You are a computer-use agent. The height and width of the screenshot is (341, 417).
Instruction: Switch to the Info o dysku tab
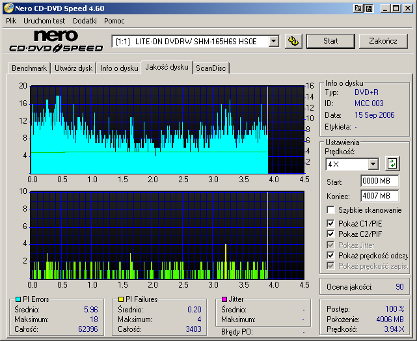(119, 68)
